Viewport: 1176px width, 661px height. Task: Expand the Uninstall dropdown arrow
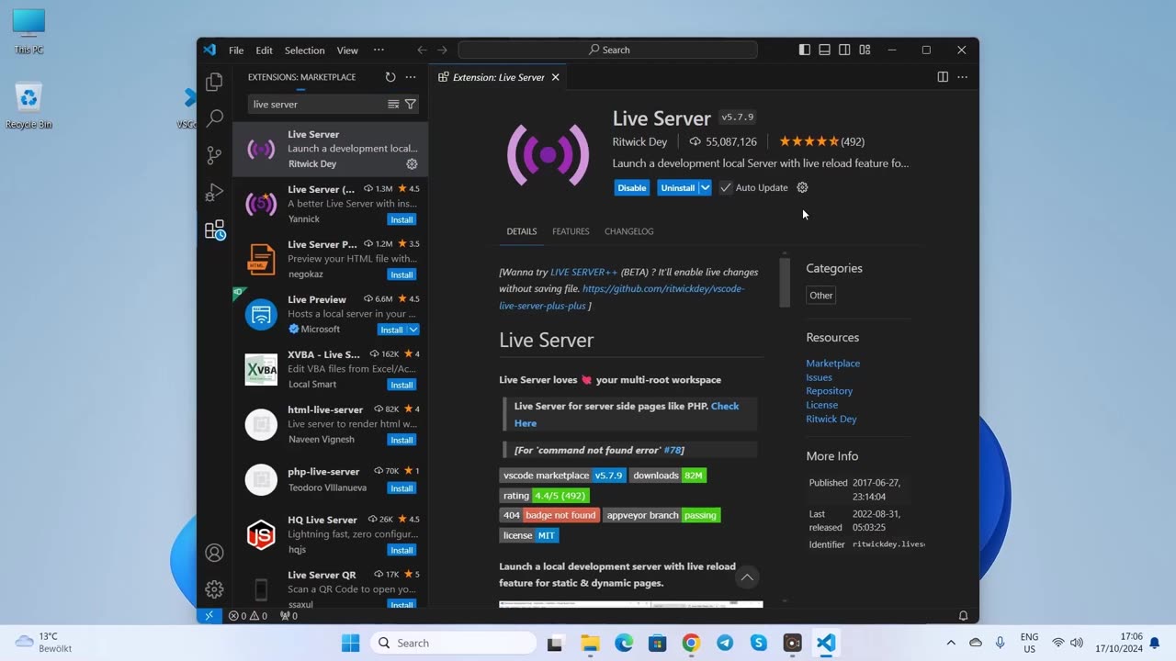[705, 187]
